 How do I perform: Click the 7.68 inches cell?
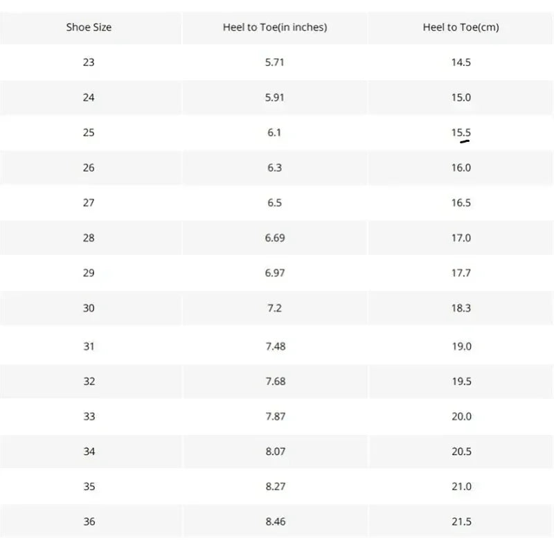(275, 382)
